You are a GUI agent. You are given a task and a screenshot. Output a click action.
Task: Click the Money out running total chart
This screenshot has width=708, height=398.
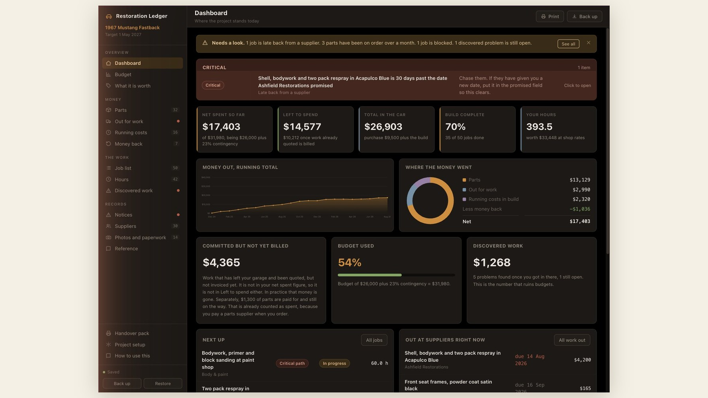(x=295, y=197)
